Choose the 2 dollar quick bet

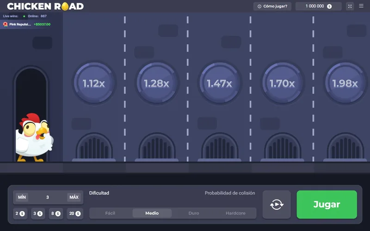pyautogui.click(x=20, y=213)
